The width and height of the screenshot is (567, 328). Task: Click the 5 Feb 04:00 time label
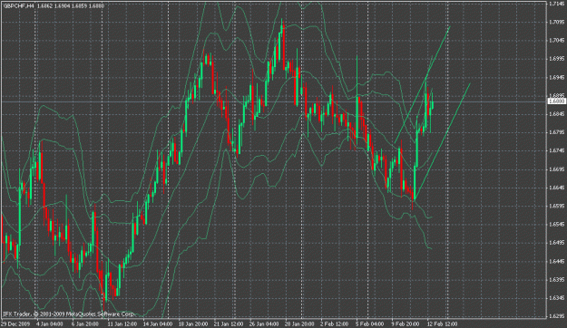tap(370, 323)
